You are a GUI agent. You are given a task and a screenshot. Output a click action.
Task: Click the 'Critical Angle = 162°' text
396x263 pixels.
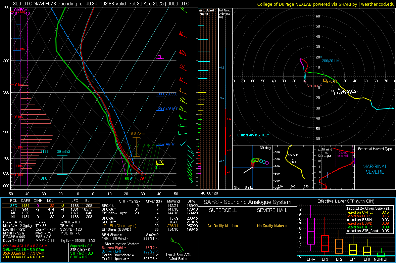(253, 135)
